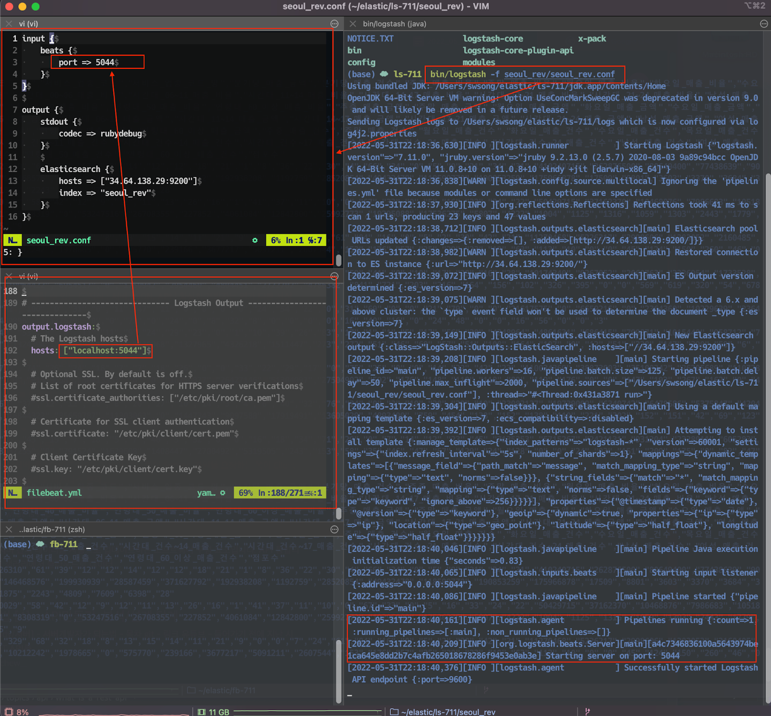Open the fb-711 zsh pane options menu
Screen dimensions: 771x716
[334, 529]
